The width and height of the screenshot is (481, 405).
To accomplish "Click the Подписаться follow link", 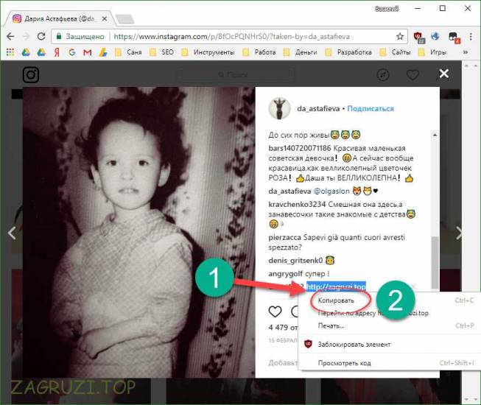I will click(x=370, y=108).
